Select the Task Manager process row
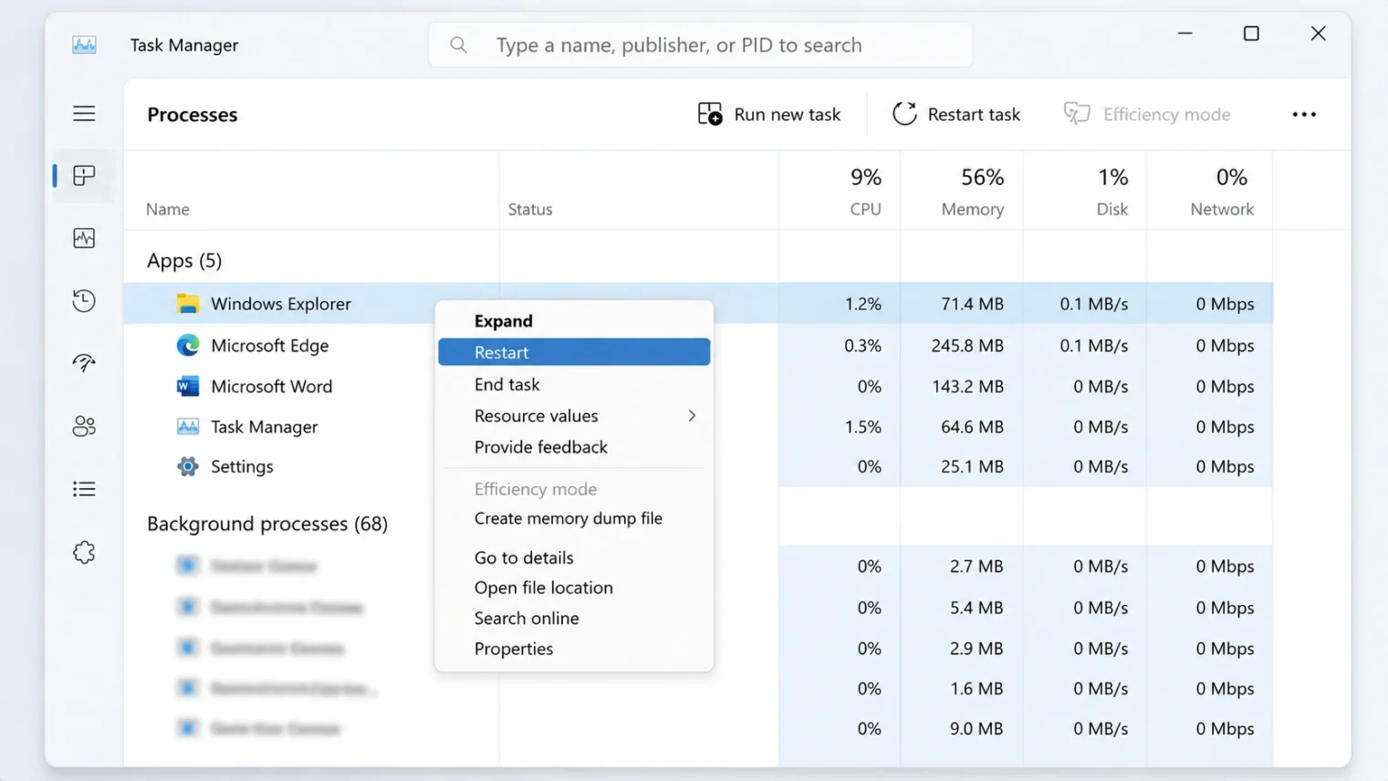Viewport: 1388px width, 781px height. pyautogui.click(x=698, y=426)
